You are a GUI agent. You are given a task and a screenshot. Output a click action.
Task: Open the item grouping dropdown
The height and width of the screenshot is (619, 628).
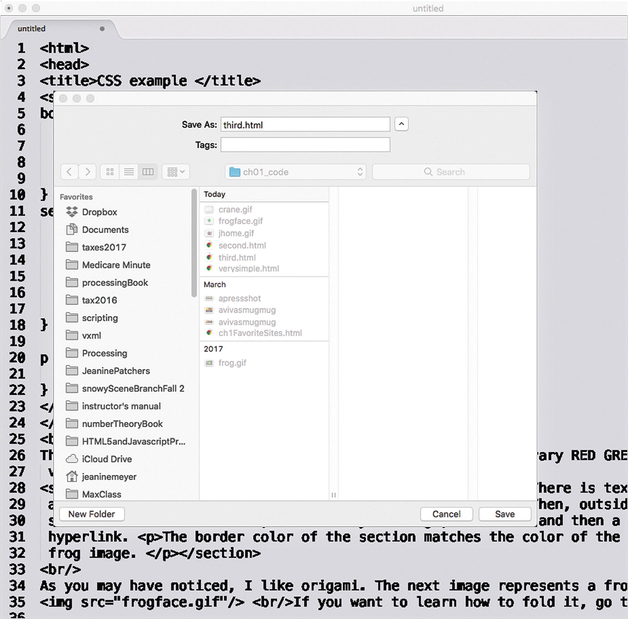pyautogui.click(x=176, y=172)
